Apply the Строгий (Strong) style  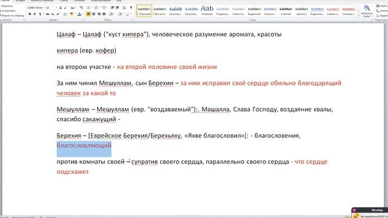pos(286,11)
